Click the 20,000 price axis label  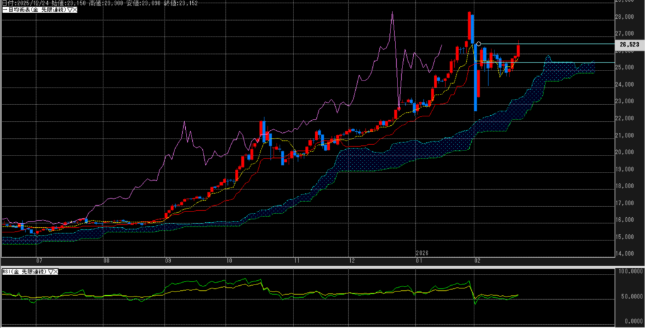pos(625,152)
